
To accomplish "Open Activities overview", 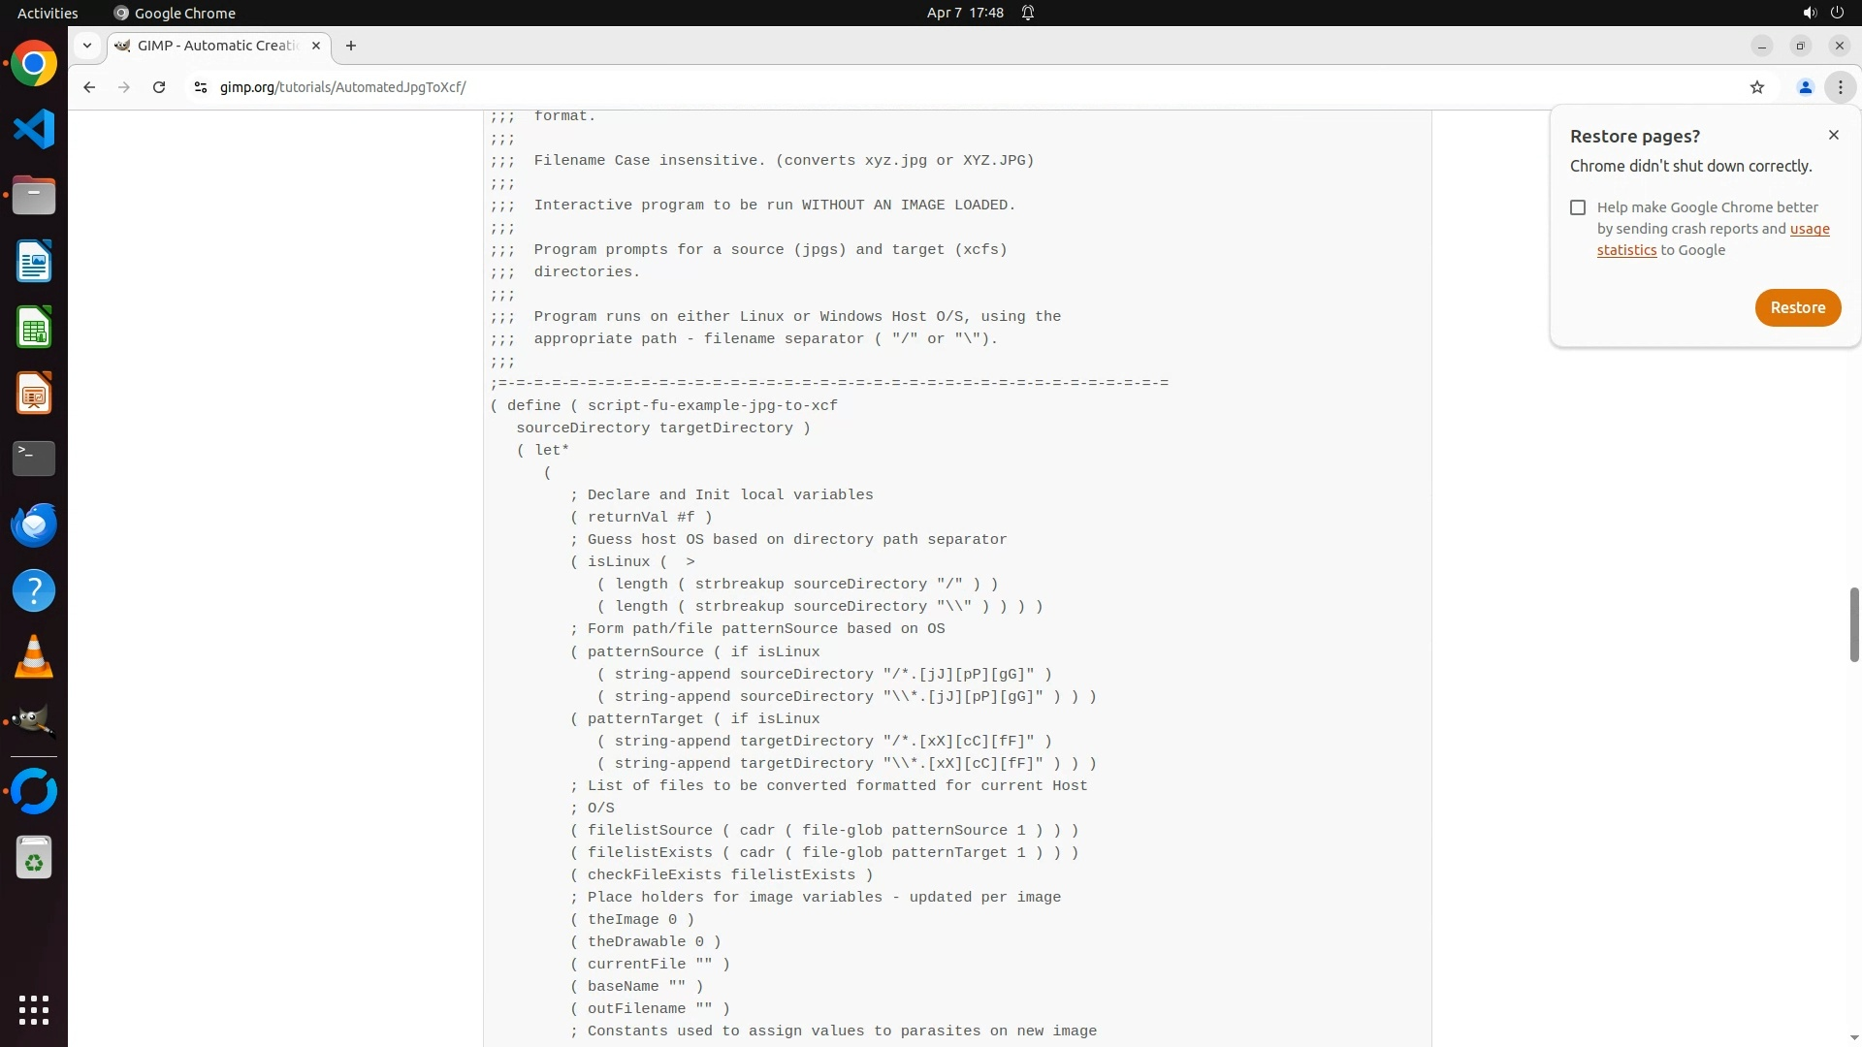I will [48, 13].
